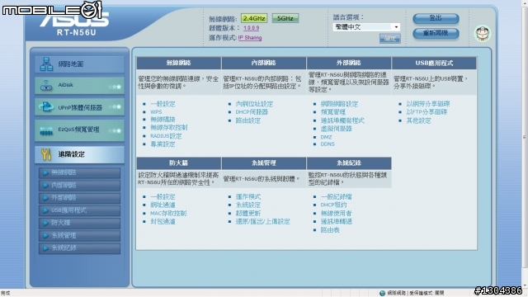This screenshot has width=528, height=297.
Task: Switch to the 5GHz band
Action: coord(285,18)
